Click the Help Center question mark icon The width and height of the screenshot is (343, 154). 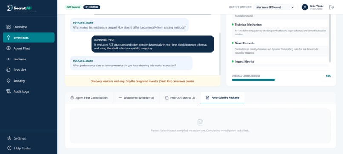[9, 148]
